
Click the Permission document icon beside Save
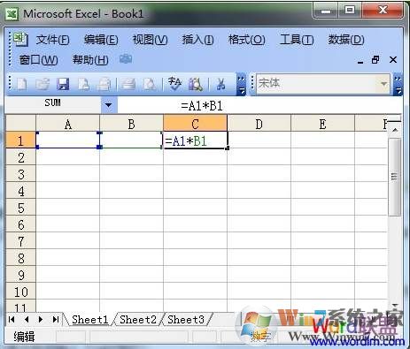(x=83, y=84)
